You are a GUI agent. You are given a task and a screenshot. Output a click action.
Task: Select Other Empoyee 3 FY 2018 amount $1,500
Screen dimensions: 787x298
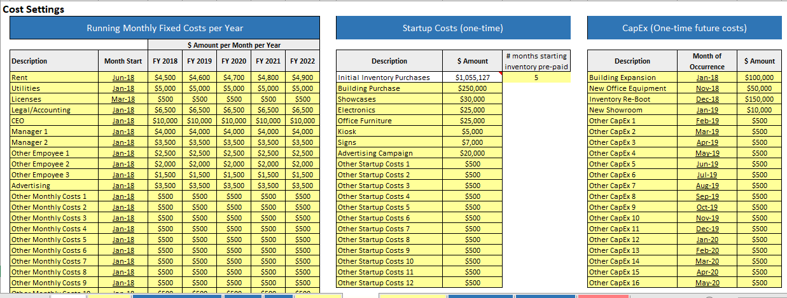165,175
